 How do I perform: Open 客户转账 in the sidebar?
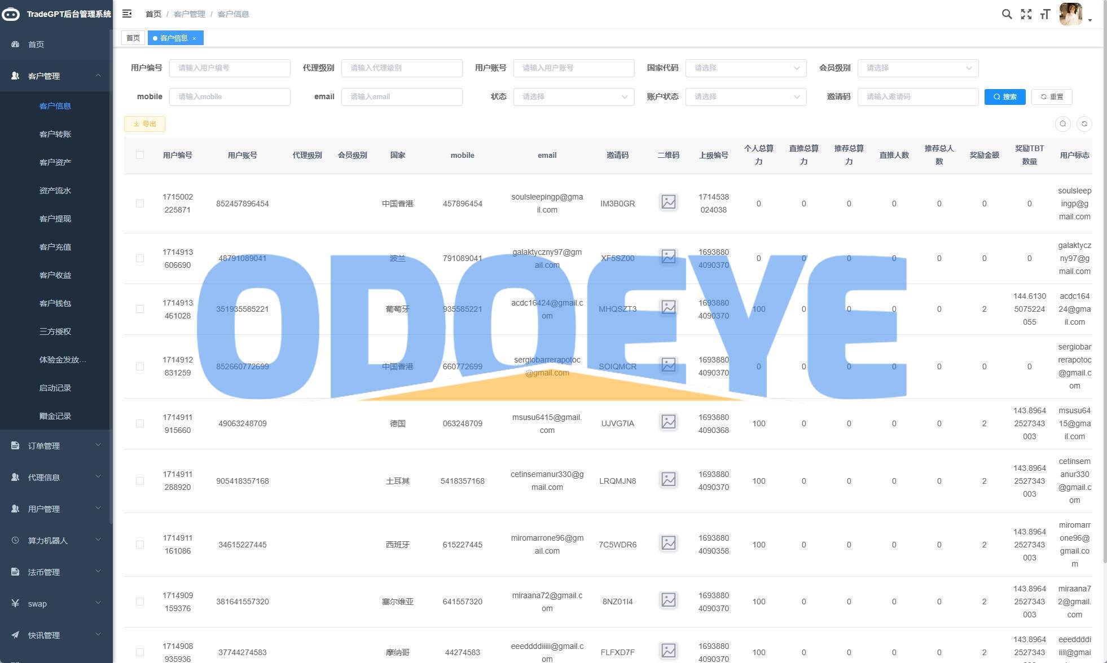(x=55, y=134)
